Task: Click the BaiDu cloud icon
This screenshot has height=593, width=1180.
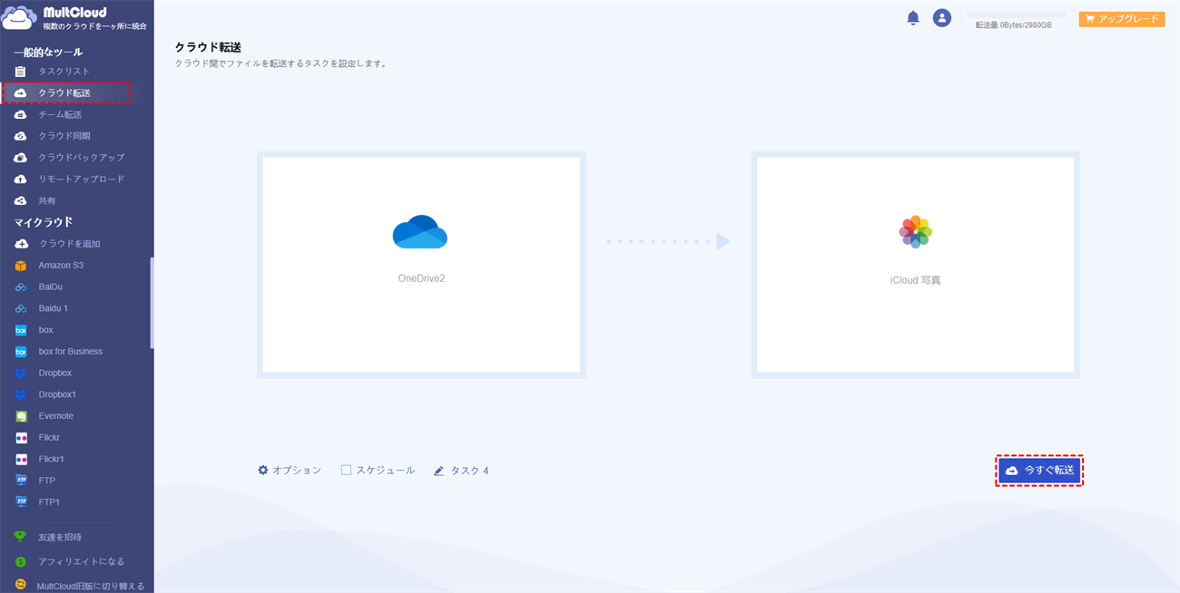Action: (x=21, y=287)
